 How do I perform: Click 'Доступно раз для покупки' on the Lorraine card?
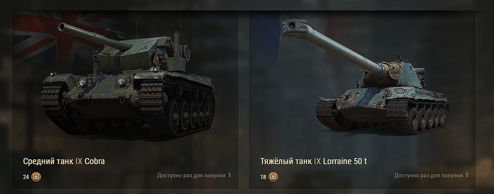point(429,175)
